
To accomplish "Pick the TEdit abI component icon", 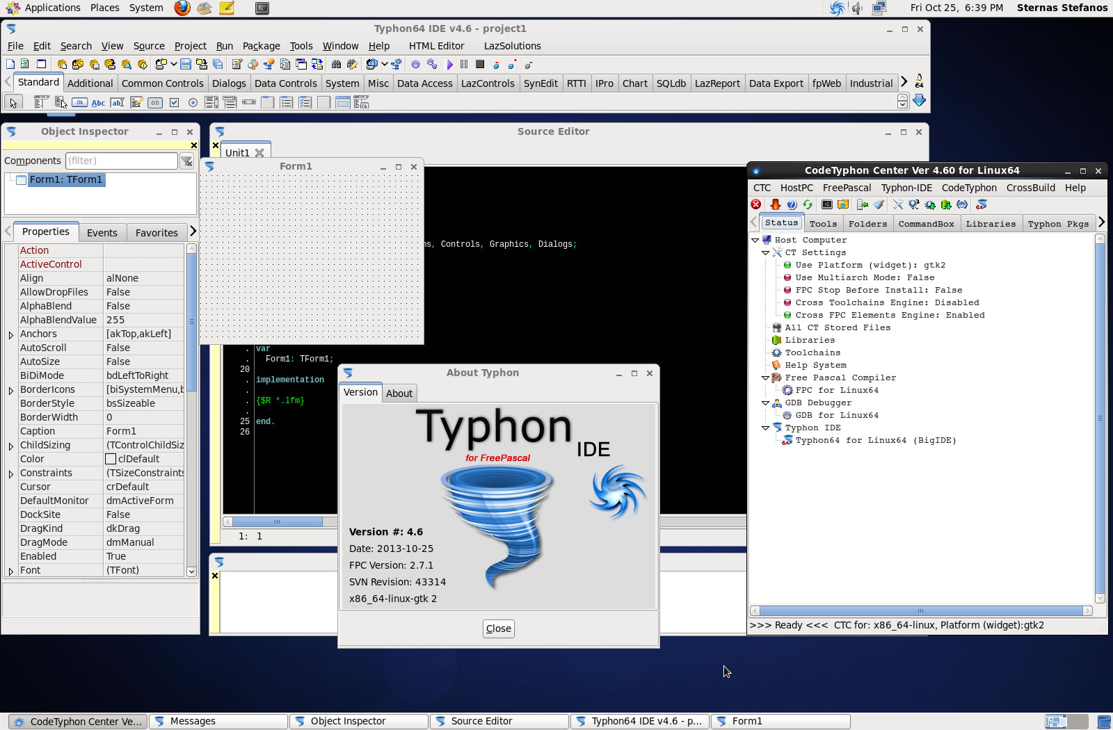I will (x=118, y=103).
